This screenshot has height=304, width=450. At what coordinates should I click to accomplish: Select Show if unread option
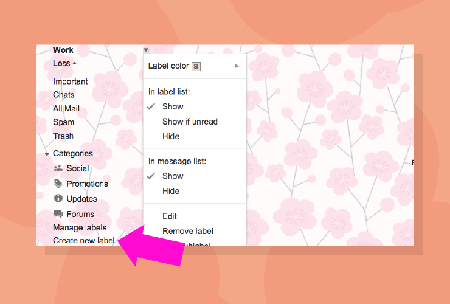[195, 122]
